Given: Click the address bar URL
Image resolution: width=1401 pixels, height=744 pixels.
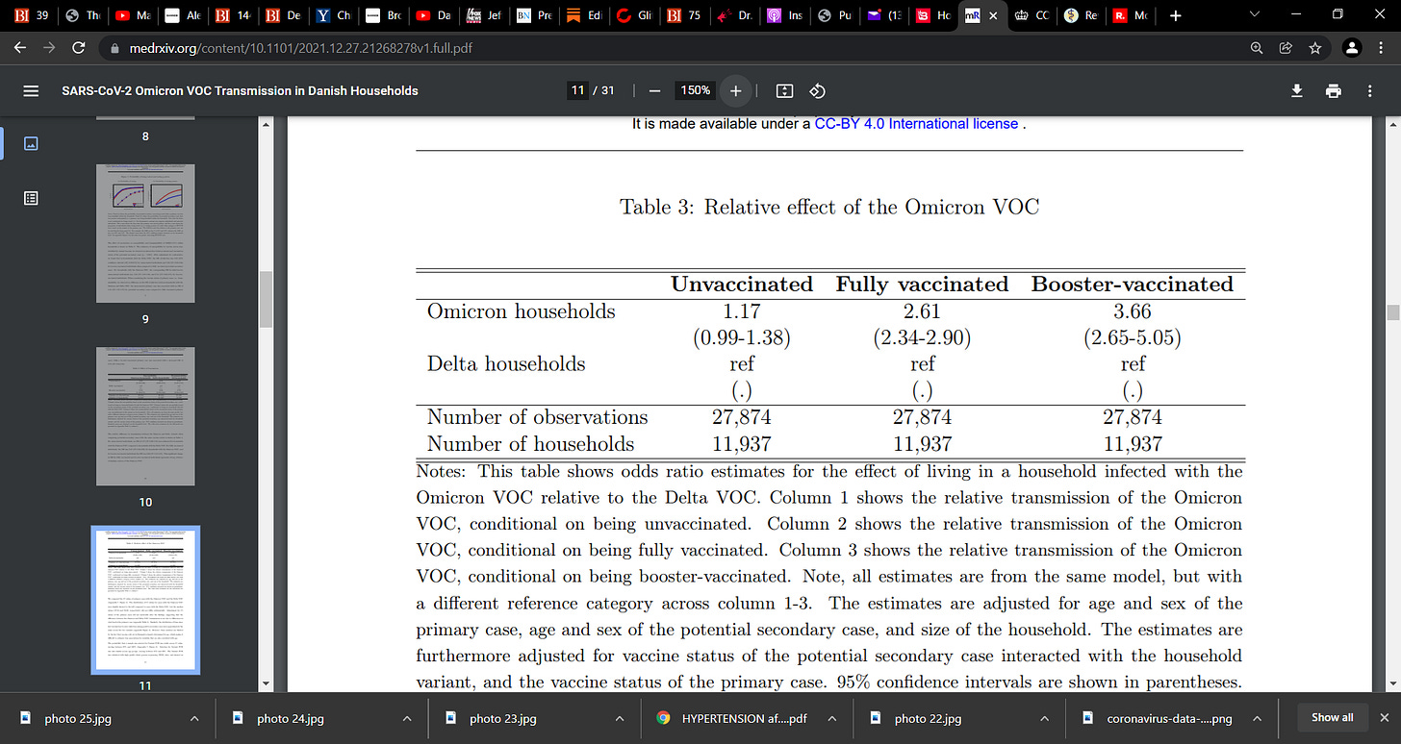Looking at the screenshot, I should pos(300,48).
